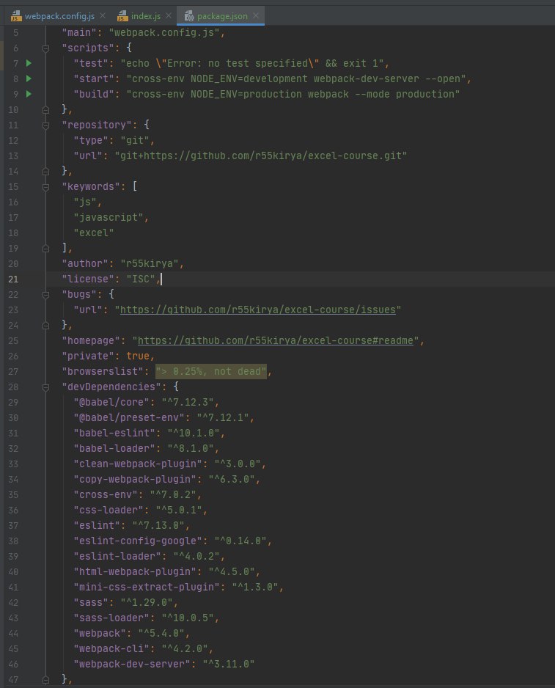Collapse the "scripts" block fold marker

[45, 48]
